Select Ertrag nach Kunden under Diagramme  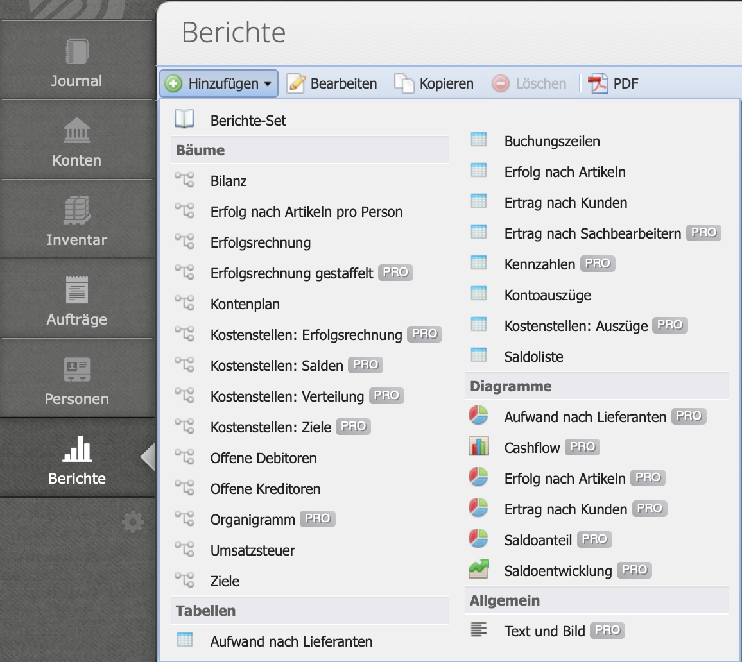pyautogui.click(x=566, y=509)
